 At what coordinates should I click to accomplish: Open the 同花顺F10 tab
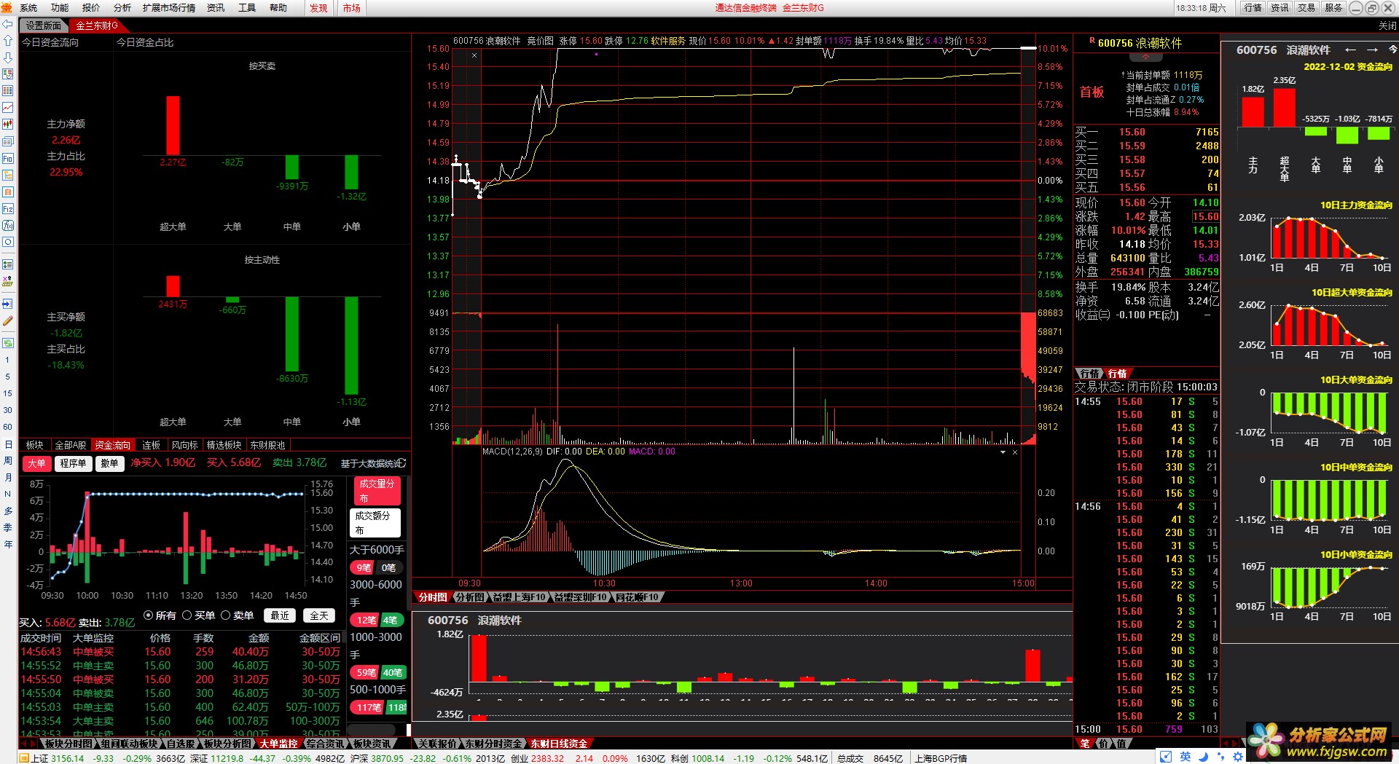tap(638, 597)
